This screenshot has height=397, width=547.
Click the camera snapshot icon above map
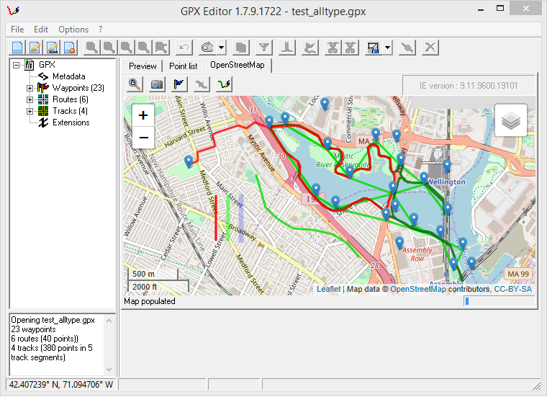(x=157, y=84)
